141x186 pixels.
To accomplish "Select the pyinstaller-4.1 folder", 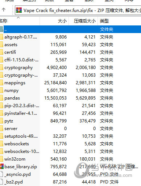I will (x=21, y=113).
